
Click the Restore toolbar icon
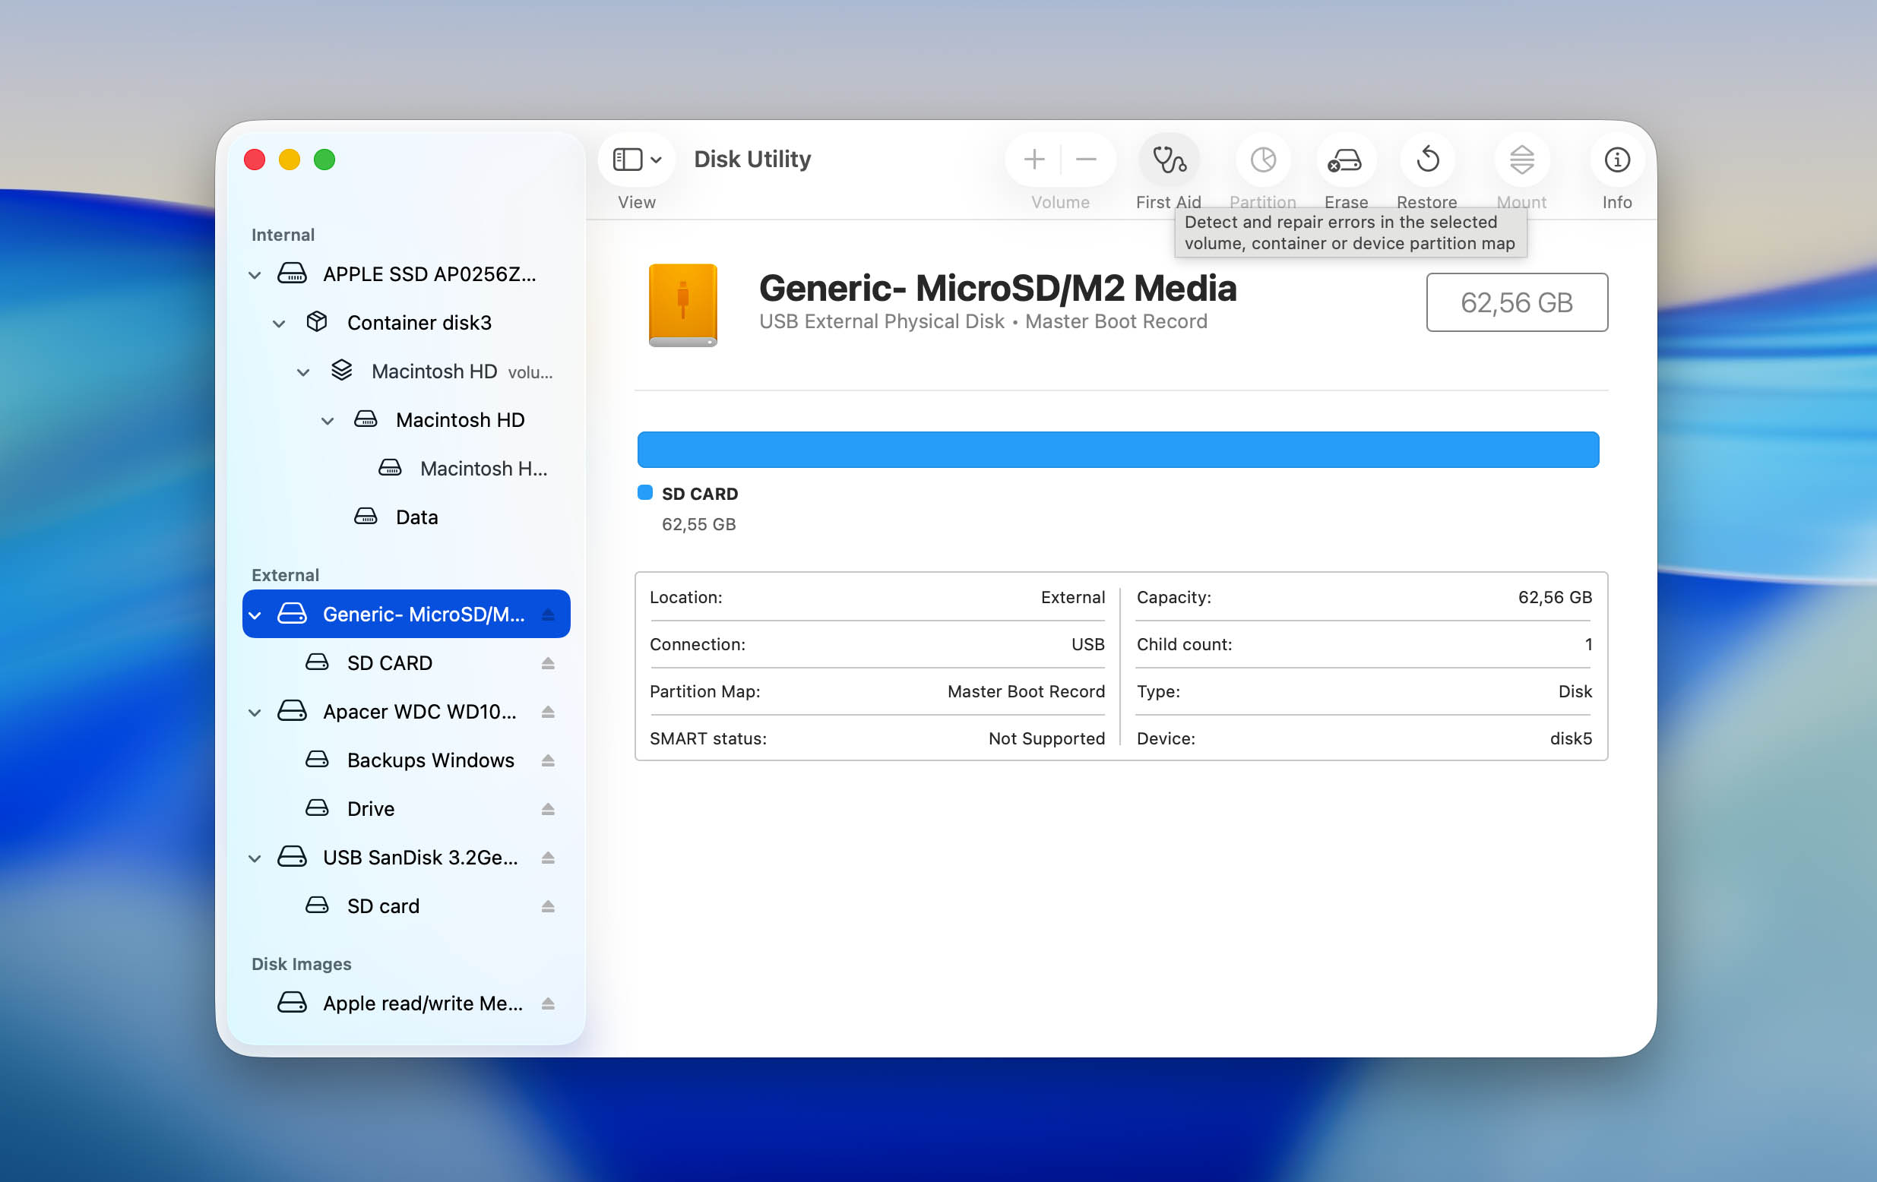pyautogui.click(x=1426, y=160)
